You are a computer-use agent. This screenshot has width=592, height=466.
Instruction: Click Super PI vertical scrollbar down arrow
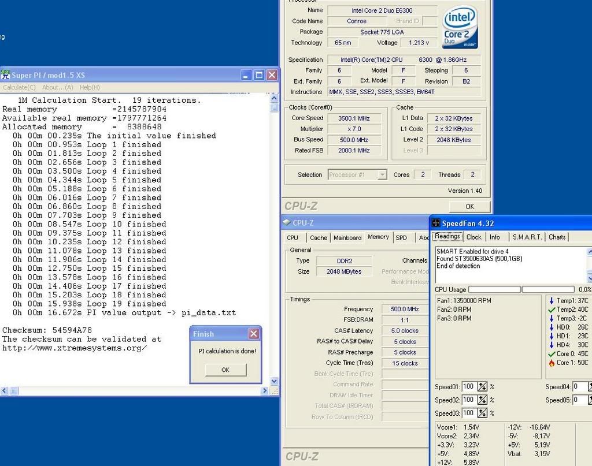pyautogui.click(x=275, y=381)
